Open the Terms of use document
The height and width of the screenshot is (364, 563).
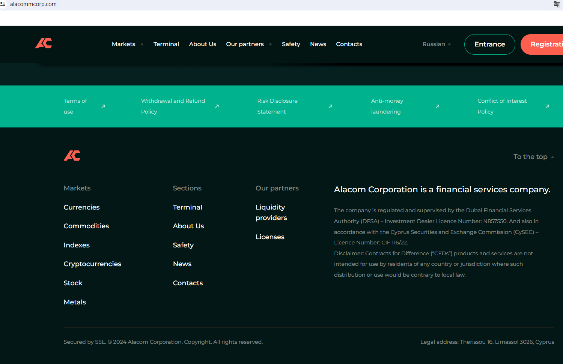point(75,106)
